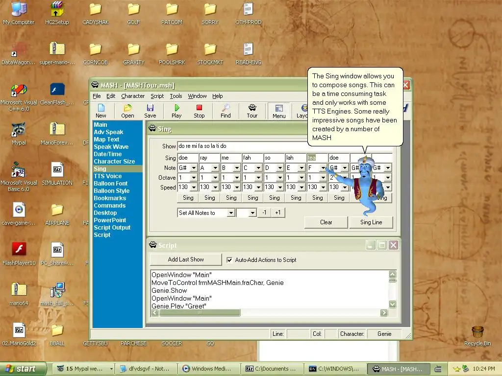
Task: Expand the Note dropdown showing E
Action: pos(301,168)
